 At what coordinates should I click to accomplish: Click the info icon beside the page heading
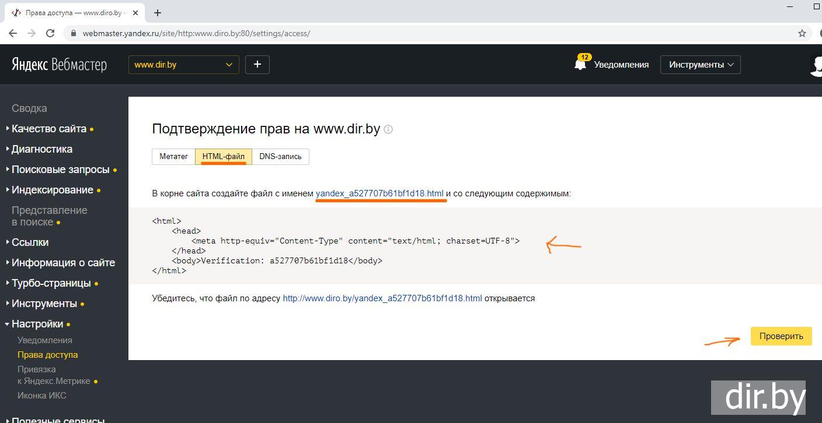(388, 129)
